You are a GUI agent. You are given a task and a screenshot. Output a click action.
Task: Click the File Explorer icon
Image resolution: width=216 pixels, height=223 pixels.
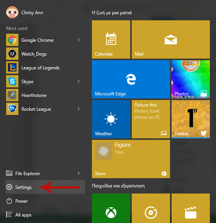point(9,173)
